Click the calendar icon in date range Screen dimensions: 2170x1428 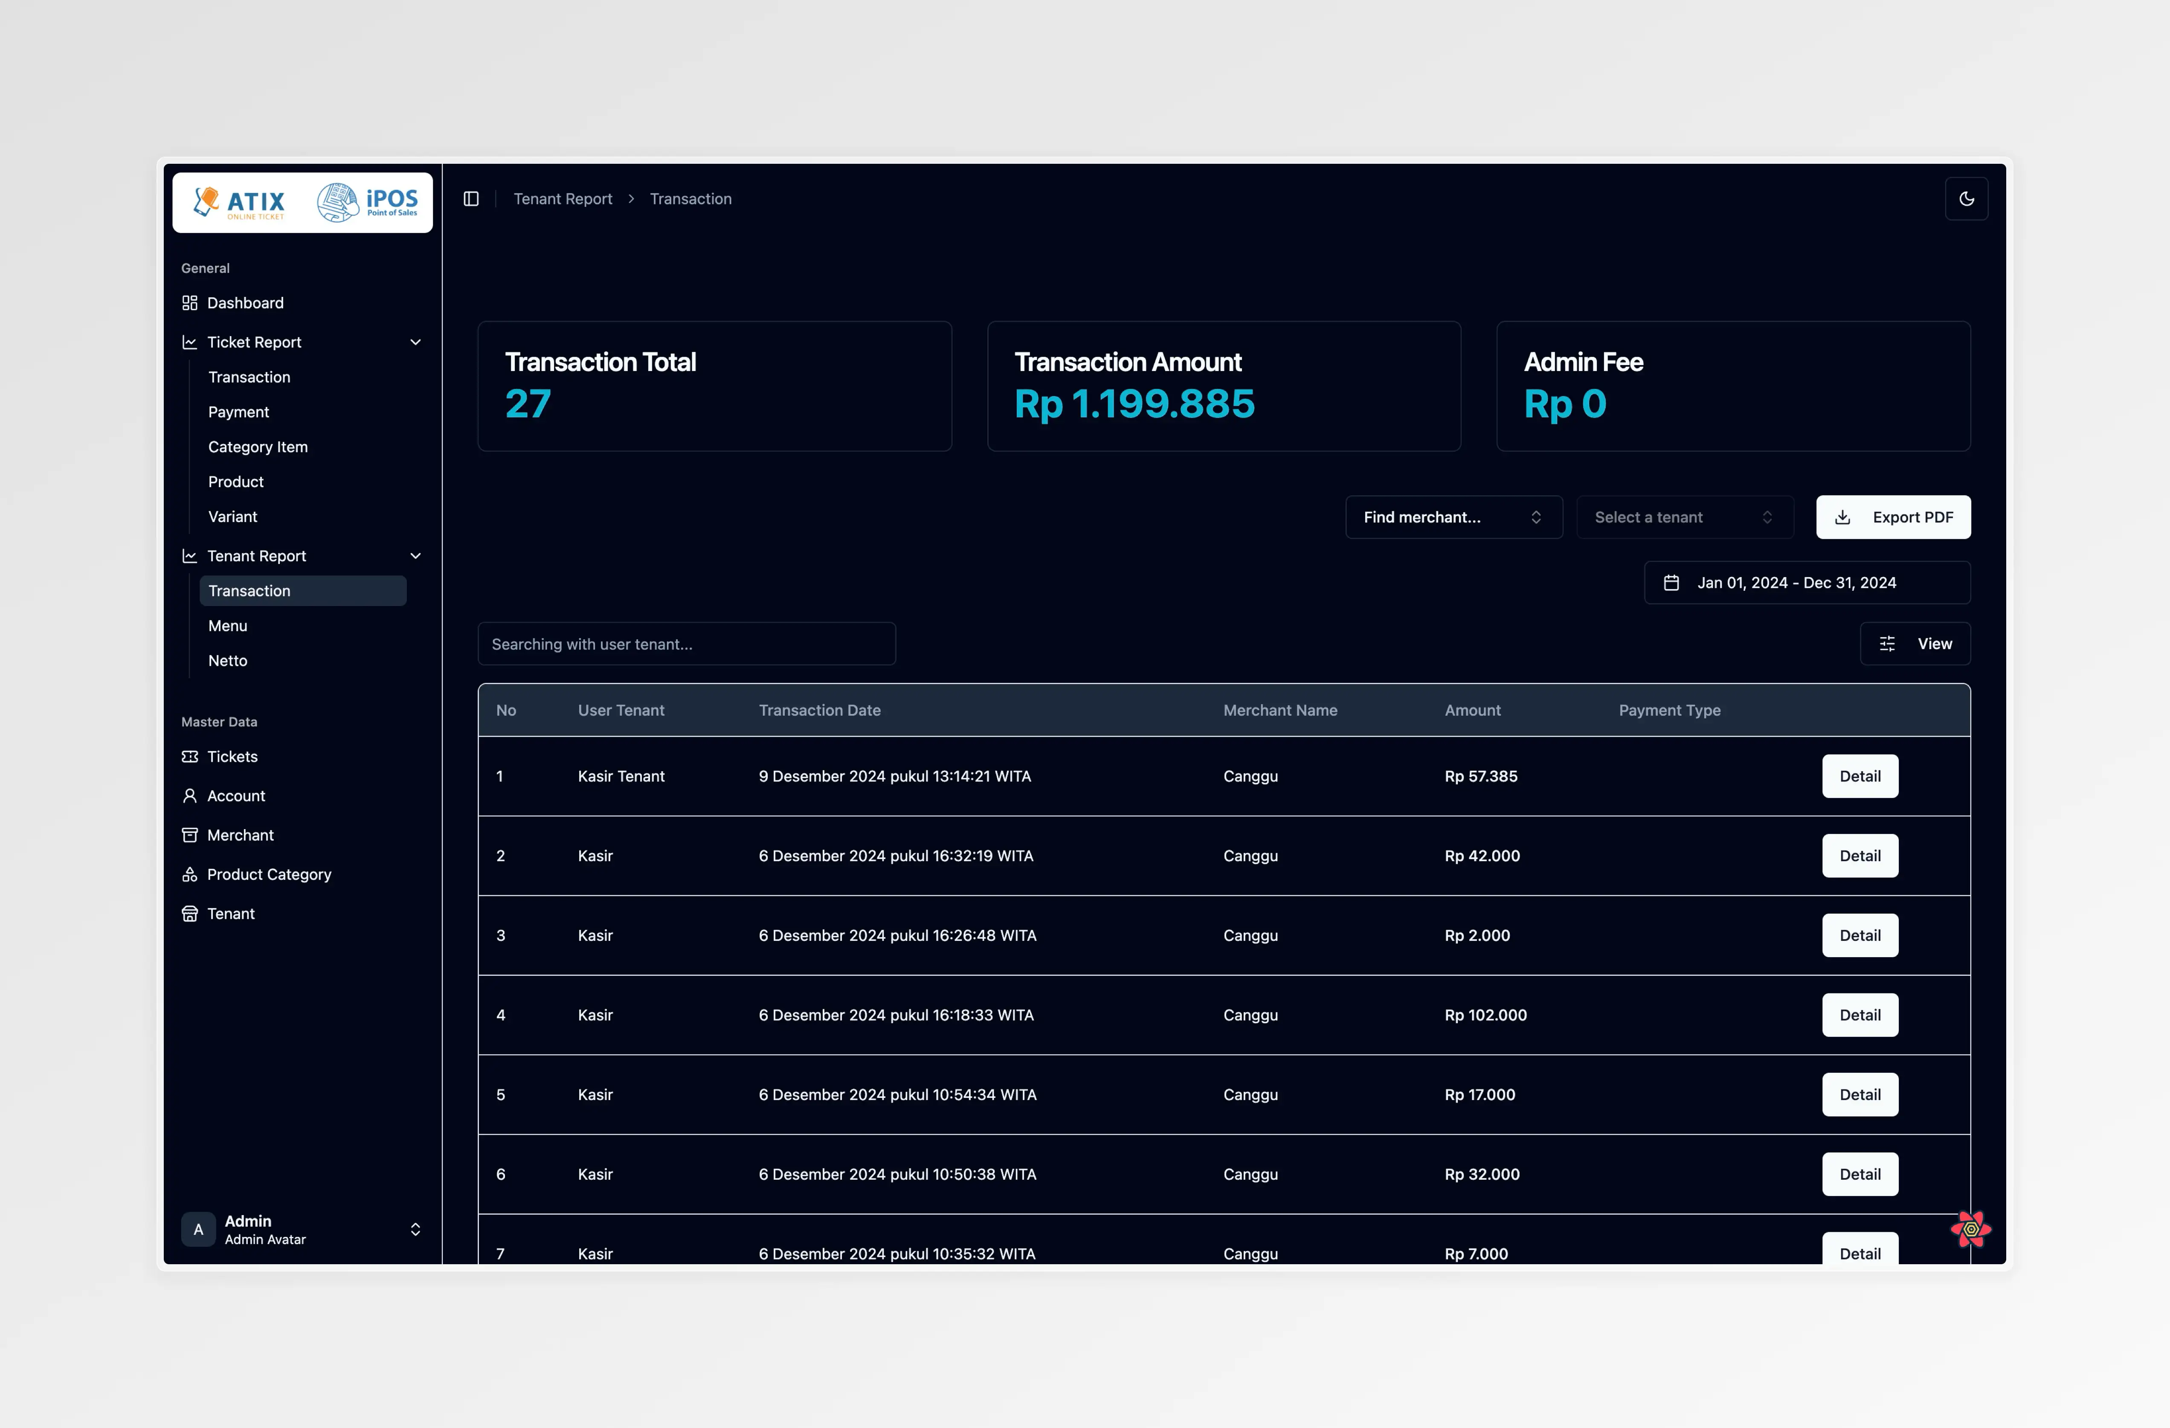[x=1671, y=583]
